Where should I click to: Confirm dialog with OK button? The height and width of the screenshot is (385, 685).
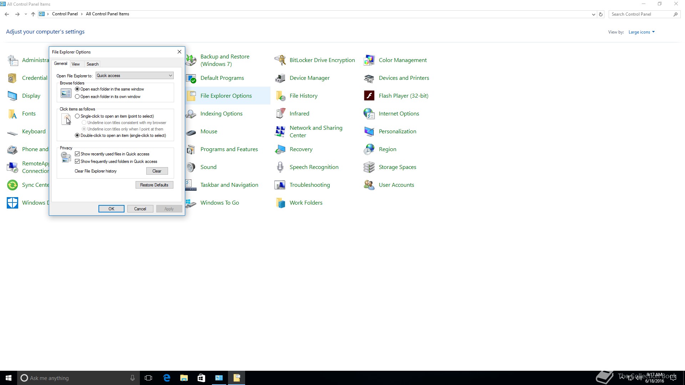111,209
